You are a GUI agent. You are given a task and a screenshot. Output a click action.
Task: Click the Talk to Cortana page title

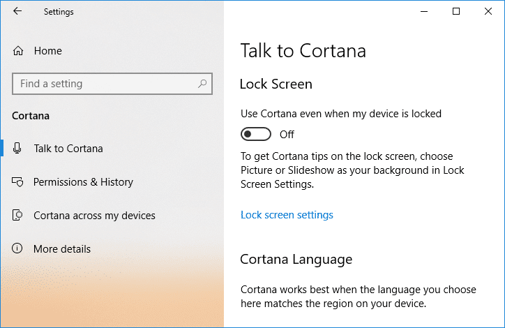[303, 51]
